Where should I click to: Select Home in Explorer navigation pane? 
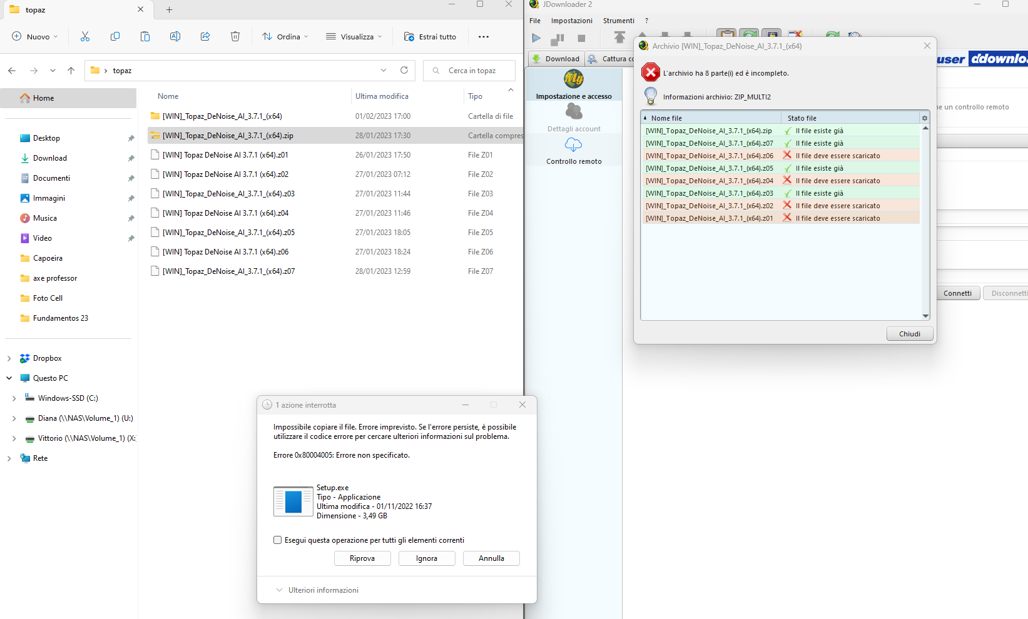pos(68,98)
